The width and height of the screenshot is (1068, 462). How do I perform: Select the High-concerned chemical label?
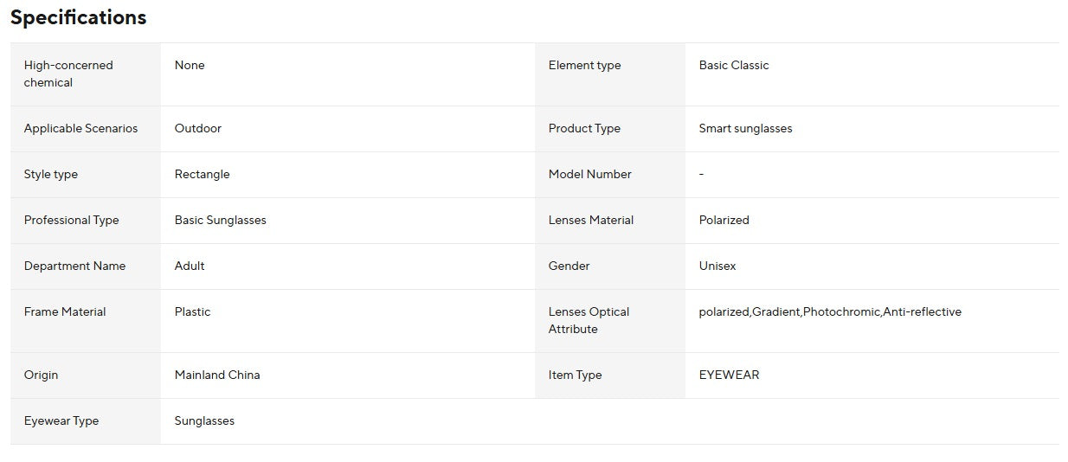click(68, 74)
